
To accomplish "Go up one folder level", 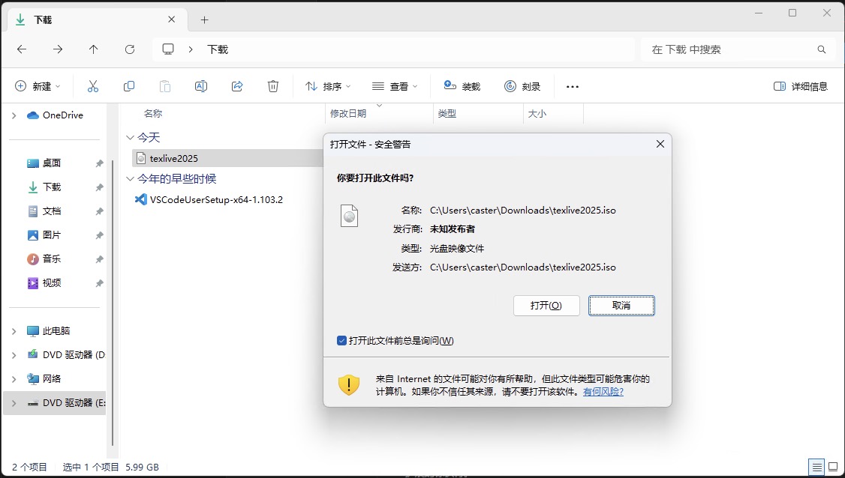I will pos(93,49).
